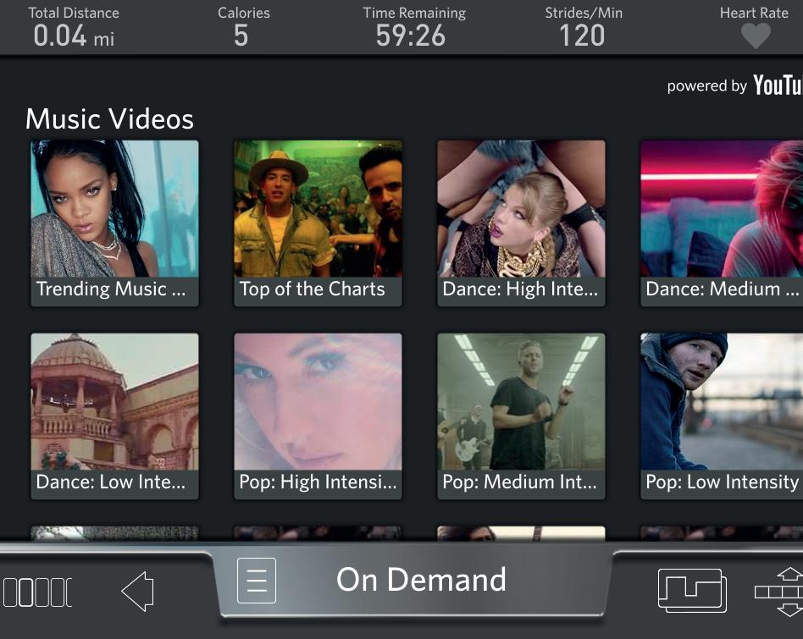Tap the Calories value 5

pyautogui.click(x=241, y=36)
